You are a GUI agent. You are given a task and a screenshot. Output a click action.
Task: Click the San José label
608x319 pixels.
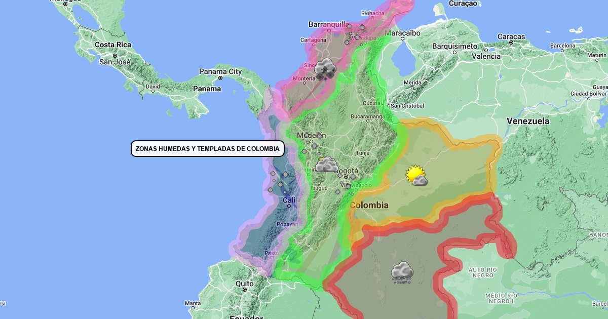tap(115, 62)
